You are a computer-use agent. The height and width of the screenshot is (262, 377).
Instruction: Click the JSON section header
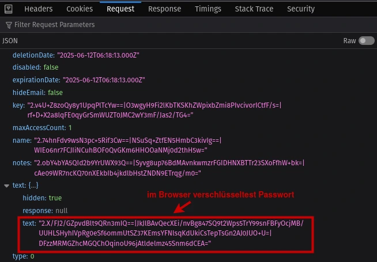pos(10,41)
